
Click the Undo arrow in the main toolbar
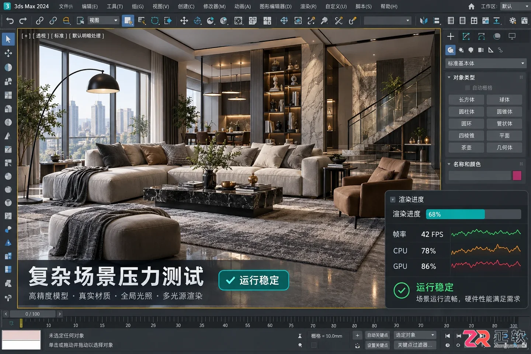(10, 21)
